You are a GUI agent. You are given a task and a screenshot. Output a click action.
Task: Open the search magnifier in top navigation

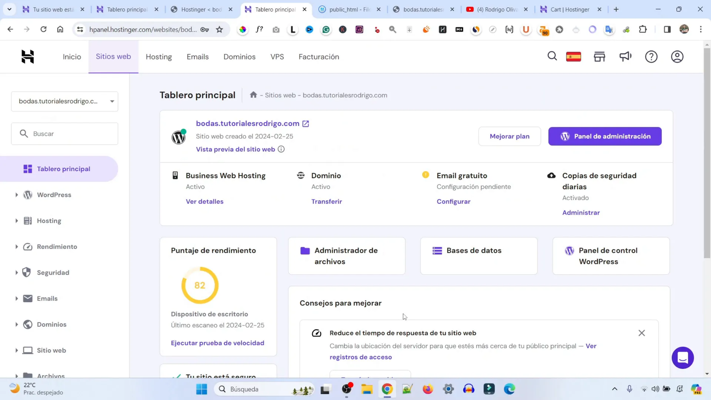coord(552,56)
